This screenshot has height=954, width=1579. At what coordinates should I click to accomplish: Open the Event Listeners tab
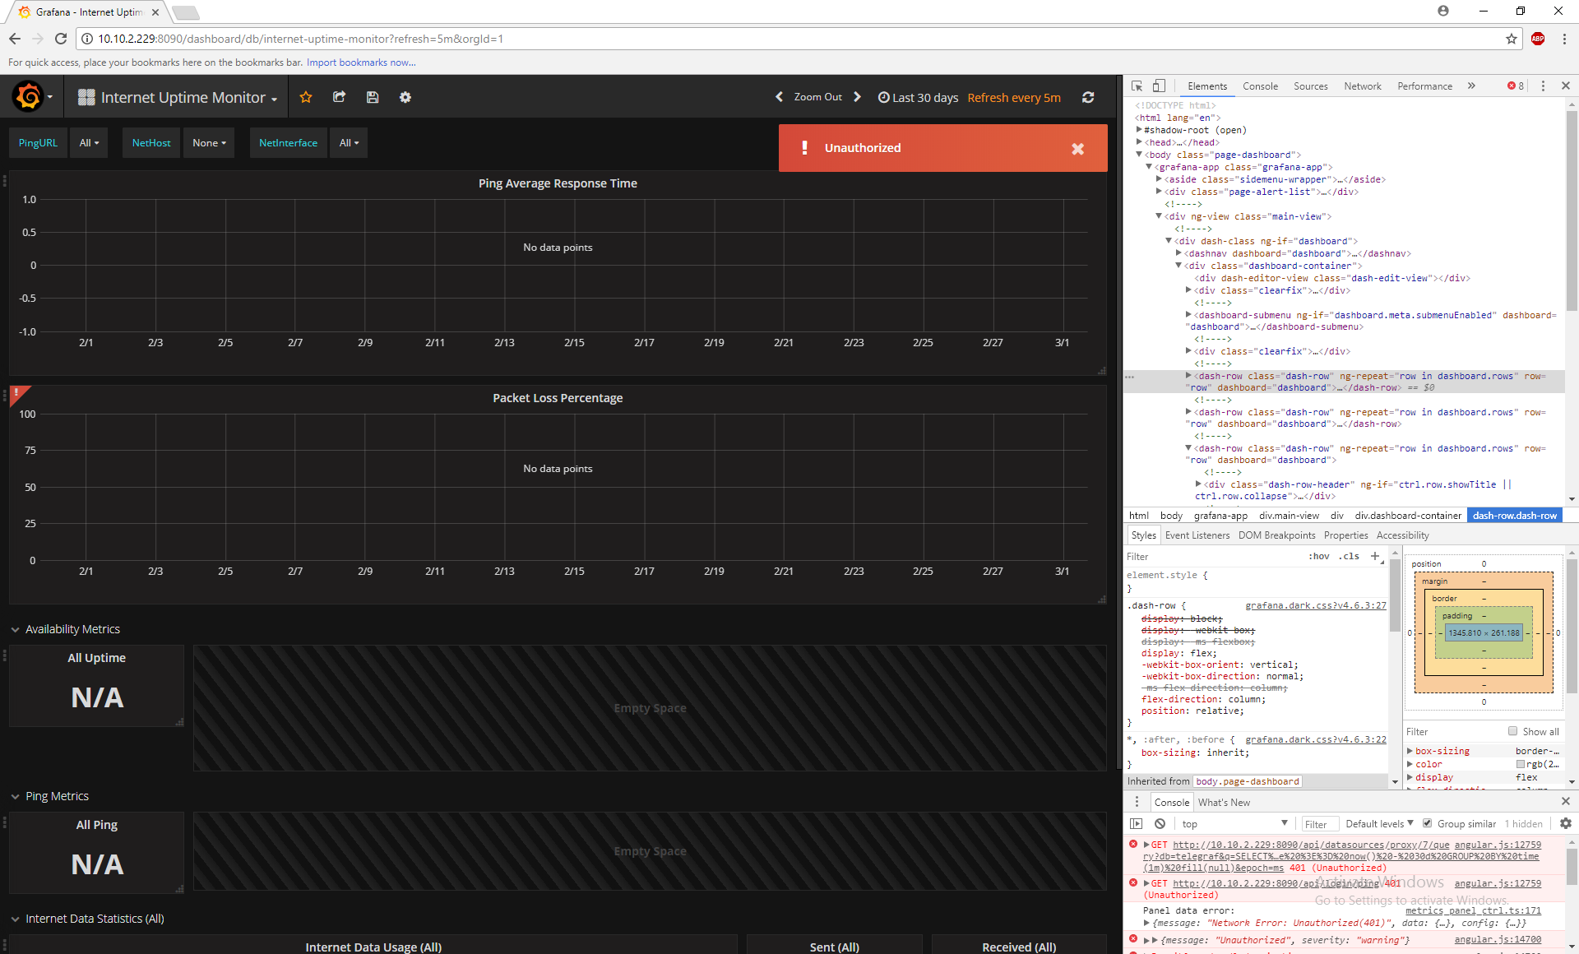click(1197, 535)
